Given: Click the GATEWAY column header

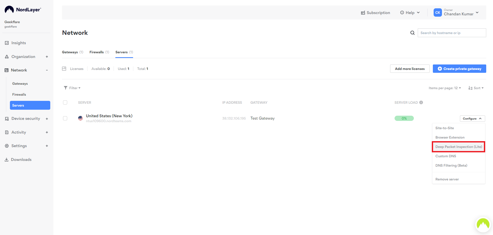Looking at the screenshot, I should (x=259, y=102).
